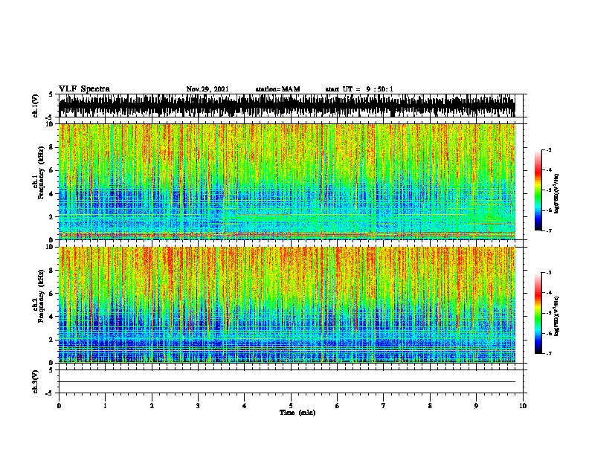Click time axis tick label "3"
This screenshot has height=455, width=589.
pos(198,406)
